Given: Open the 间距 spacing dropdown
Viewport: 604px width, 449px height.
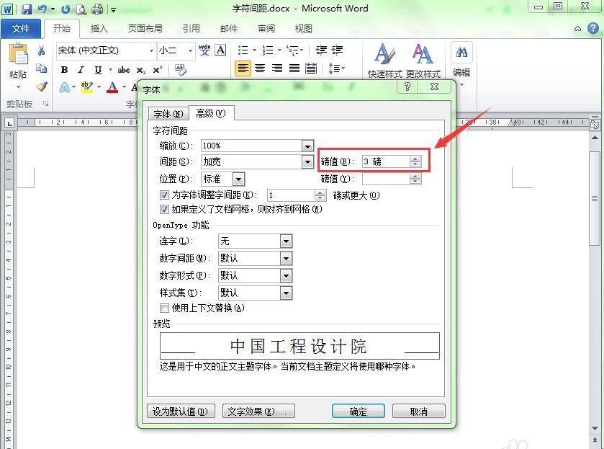Looking at the screenshot, I should tap(308, 161).
